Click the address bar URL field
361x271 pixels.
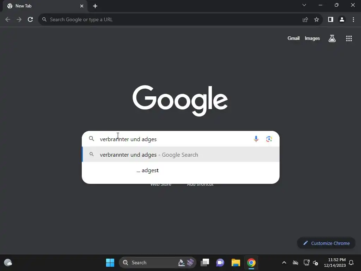click(170, 20)
